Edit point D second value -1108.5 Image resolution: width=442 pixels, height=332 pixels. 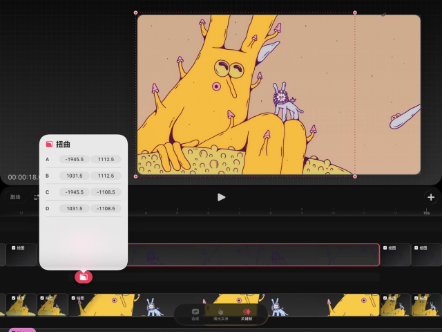pyautogui.click(x=106, y=208)
